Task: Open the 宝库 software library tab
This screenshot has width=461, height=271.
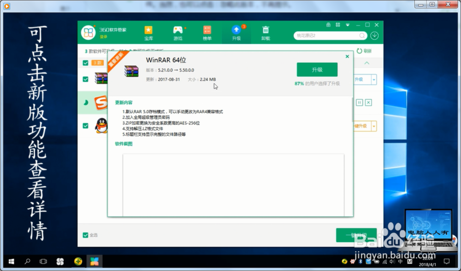Action: click(x=148, y=33)
